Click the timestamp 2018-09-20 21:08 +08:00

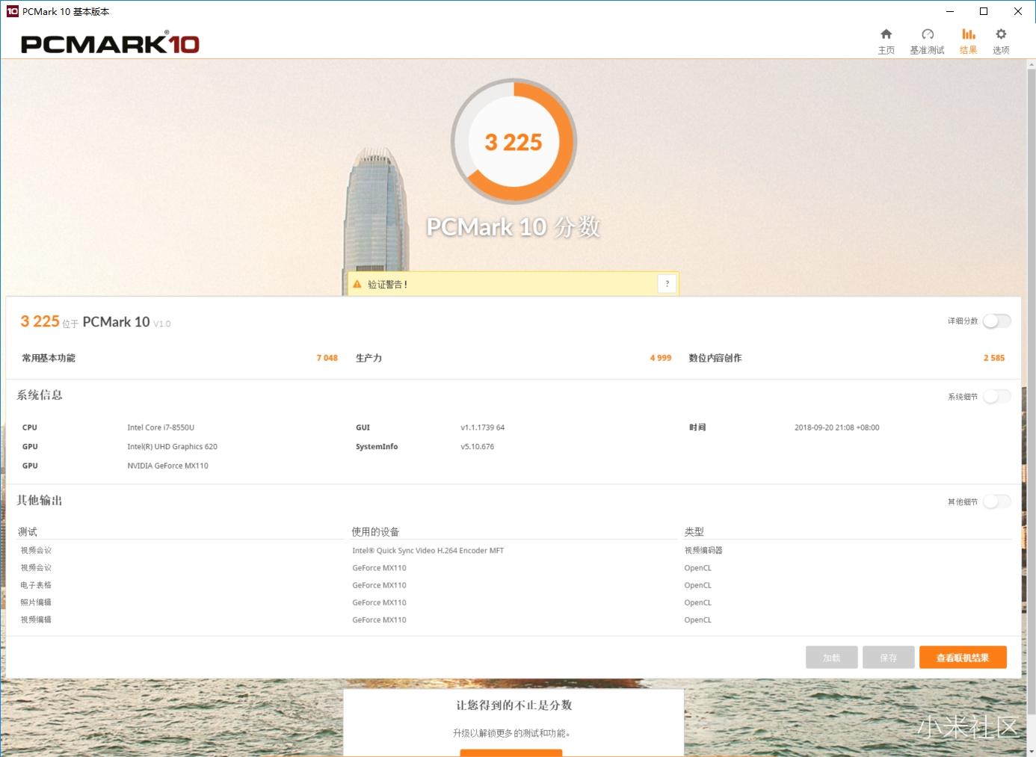coord(836,427)
